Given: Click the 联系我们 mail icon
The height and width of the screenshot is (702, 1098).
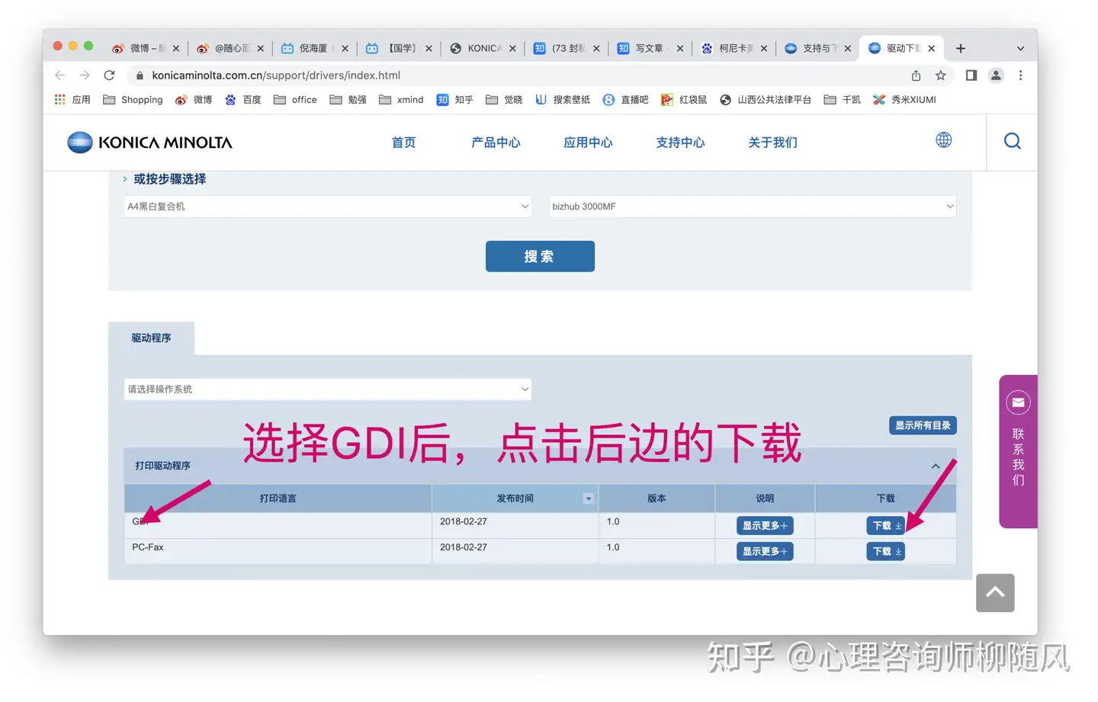Looking at the screenshot, I should [x=1018, y=402].
